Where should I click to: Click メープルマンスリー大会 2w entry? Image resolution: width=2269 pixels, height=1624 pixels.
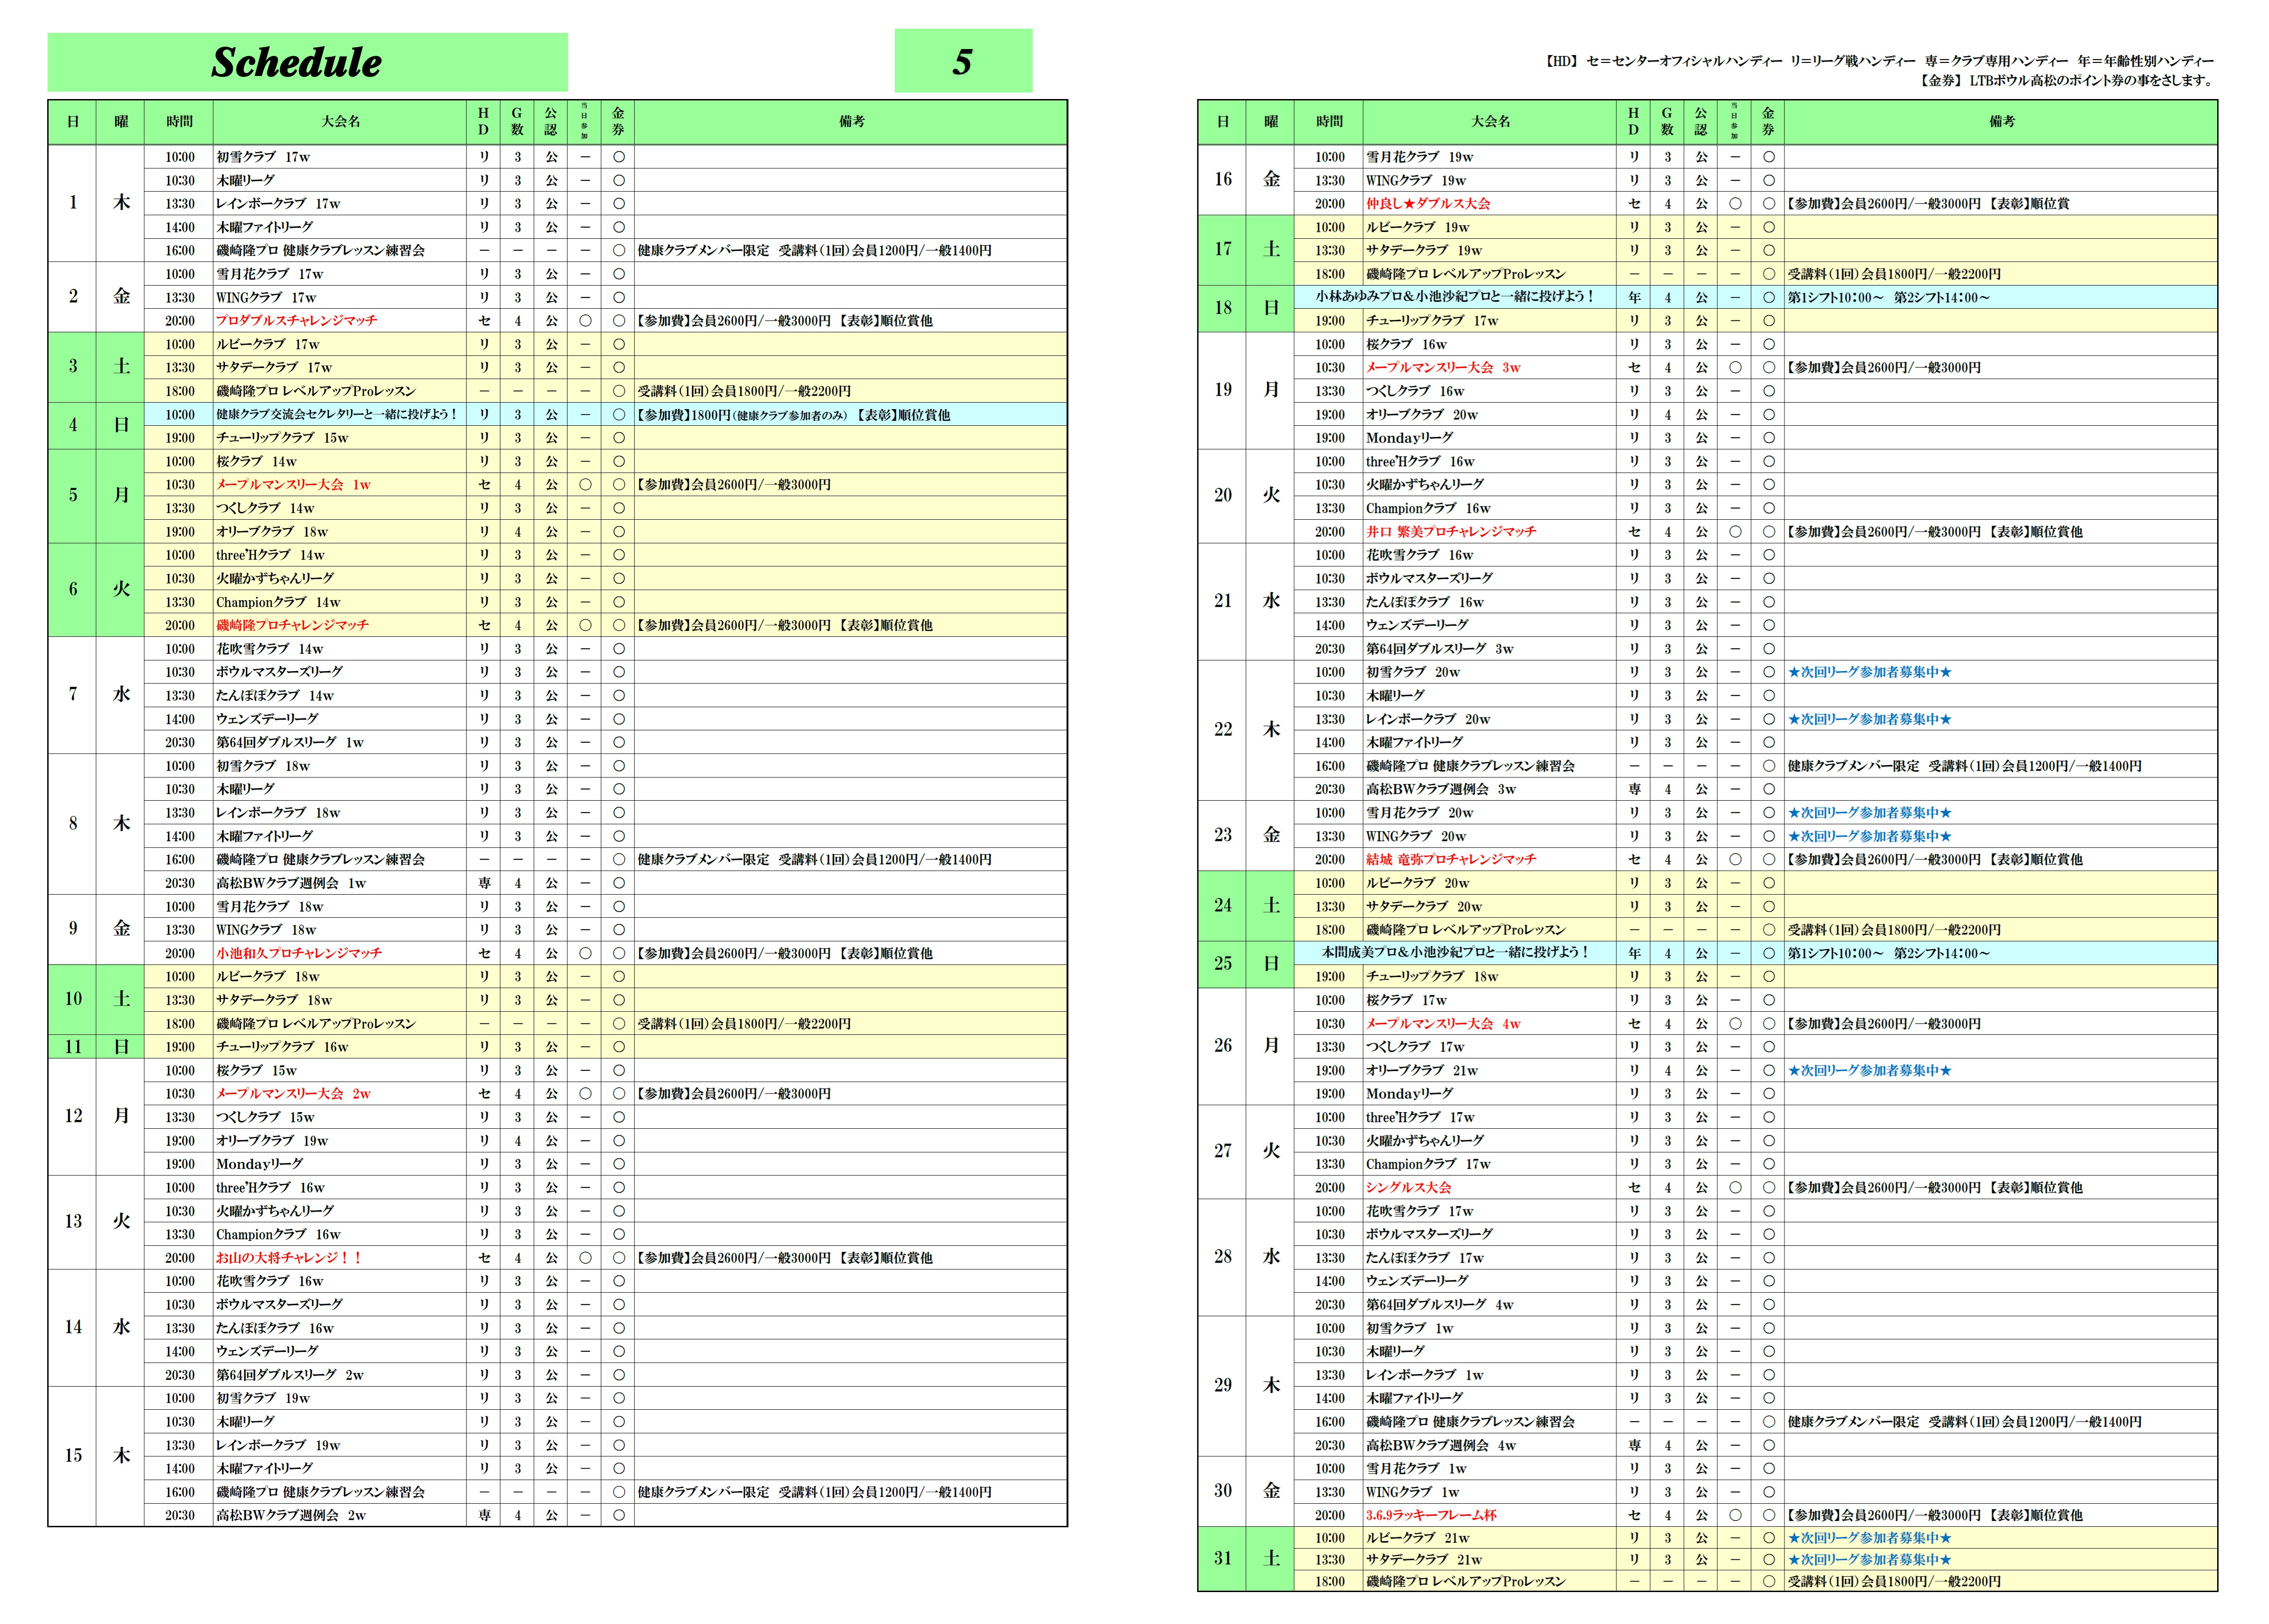coord(293,1094)
